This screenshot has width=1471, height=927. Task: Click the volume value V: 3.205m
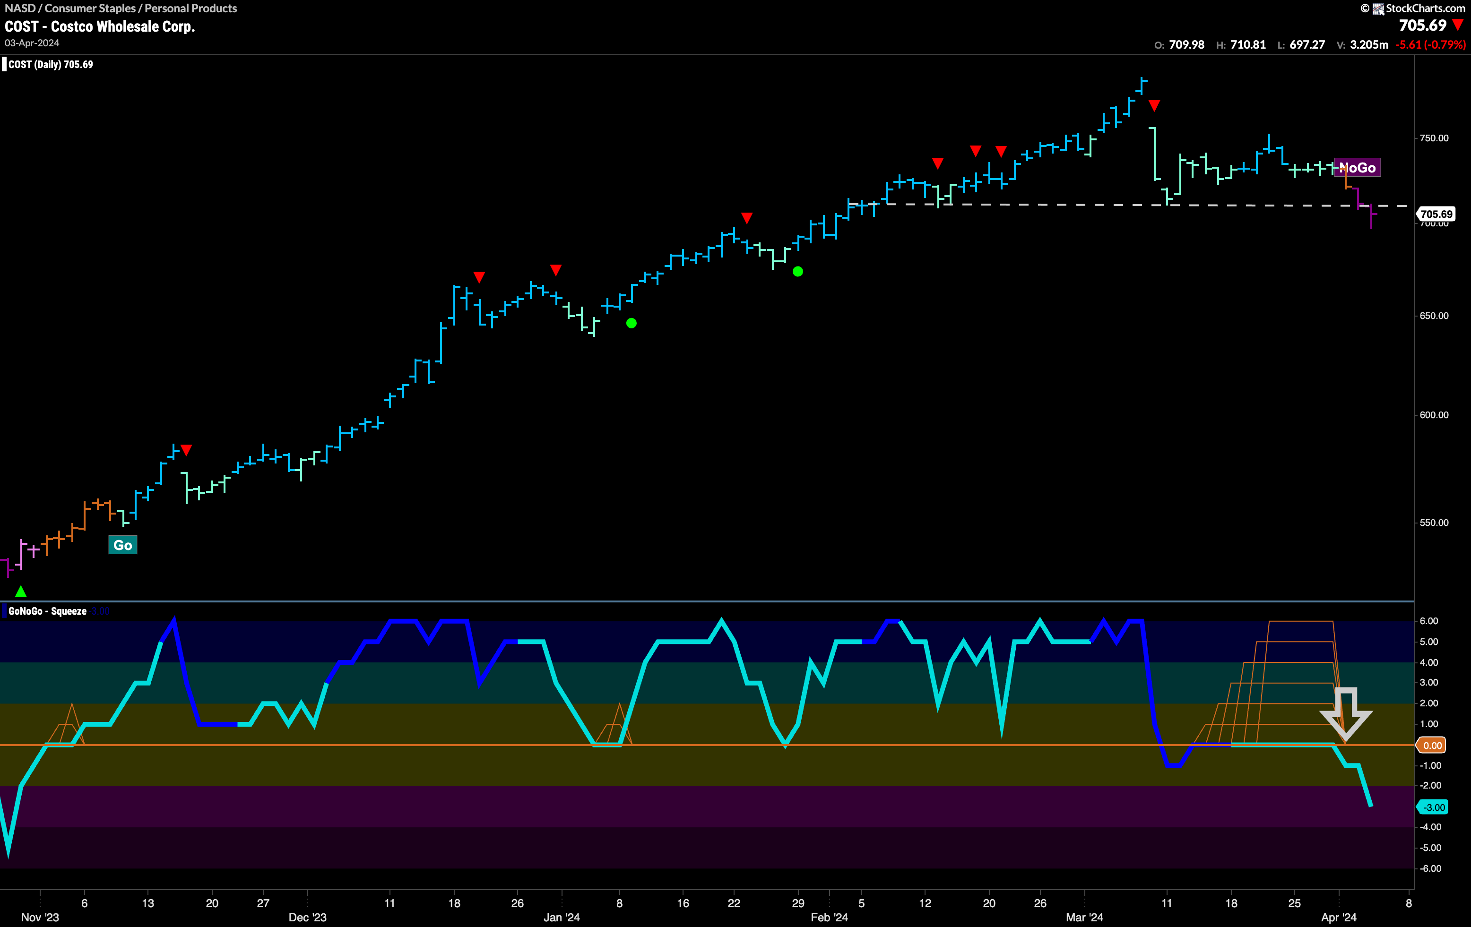1362,44
